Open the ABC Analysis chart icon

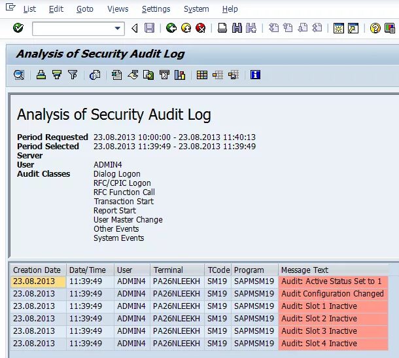180,75
